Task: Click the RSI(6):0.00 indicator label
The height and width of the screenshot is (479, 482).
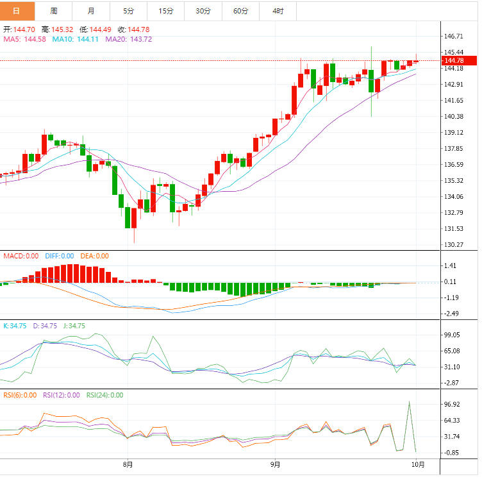Action: click(19, 395)
